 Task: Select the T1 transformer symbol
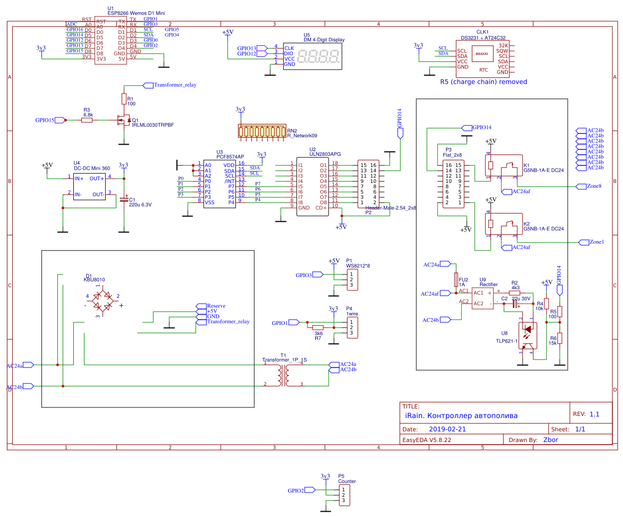coord(283,375)
